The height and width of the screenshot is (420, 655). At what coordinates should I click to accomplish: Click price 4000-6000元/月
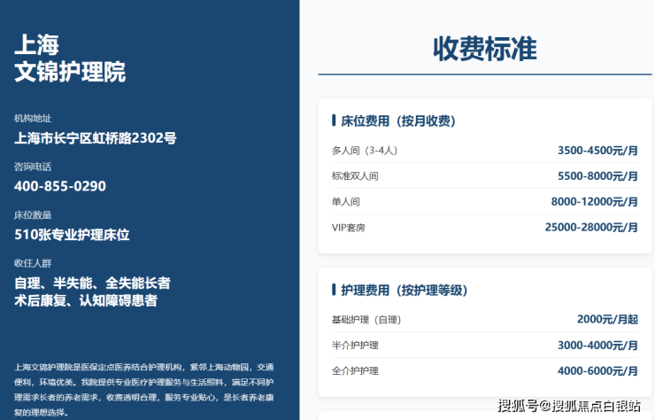[597, 370]
